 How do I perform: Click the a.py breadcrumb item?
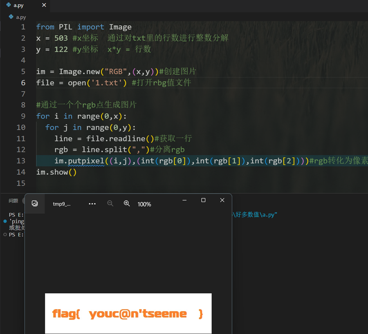(x=20, y=17)
